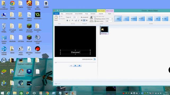170x95 pixels.
Task: Toggle bold text formatting
Action: (x=67, y=21)
